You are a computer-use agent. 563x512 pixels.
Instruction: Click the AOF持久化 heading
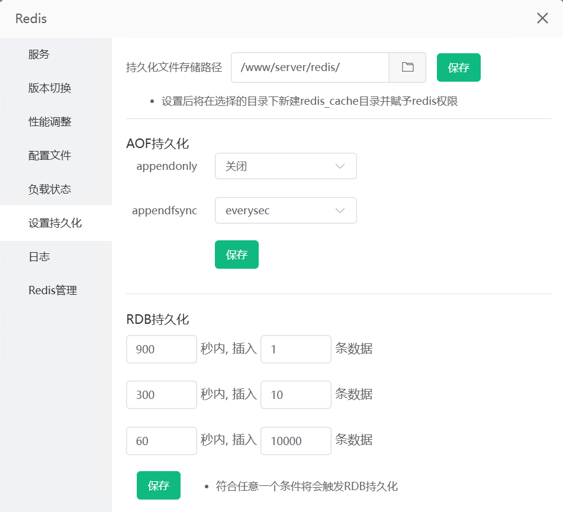point(157,144)
